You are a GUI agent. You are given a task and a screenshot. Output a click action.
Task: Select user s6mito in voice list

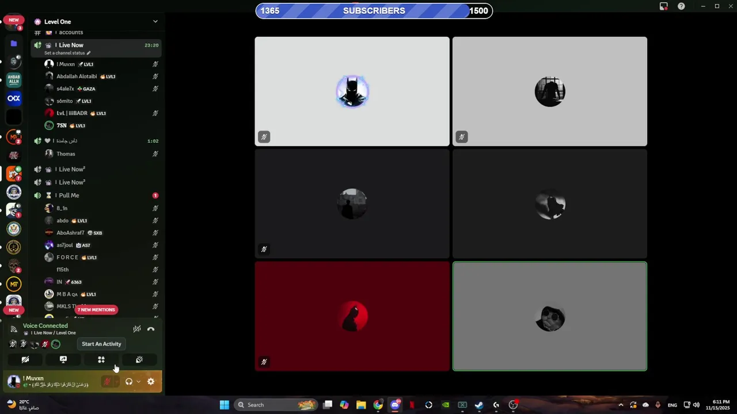[x=101, y=101]
